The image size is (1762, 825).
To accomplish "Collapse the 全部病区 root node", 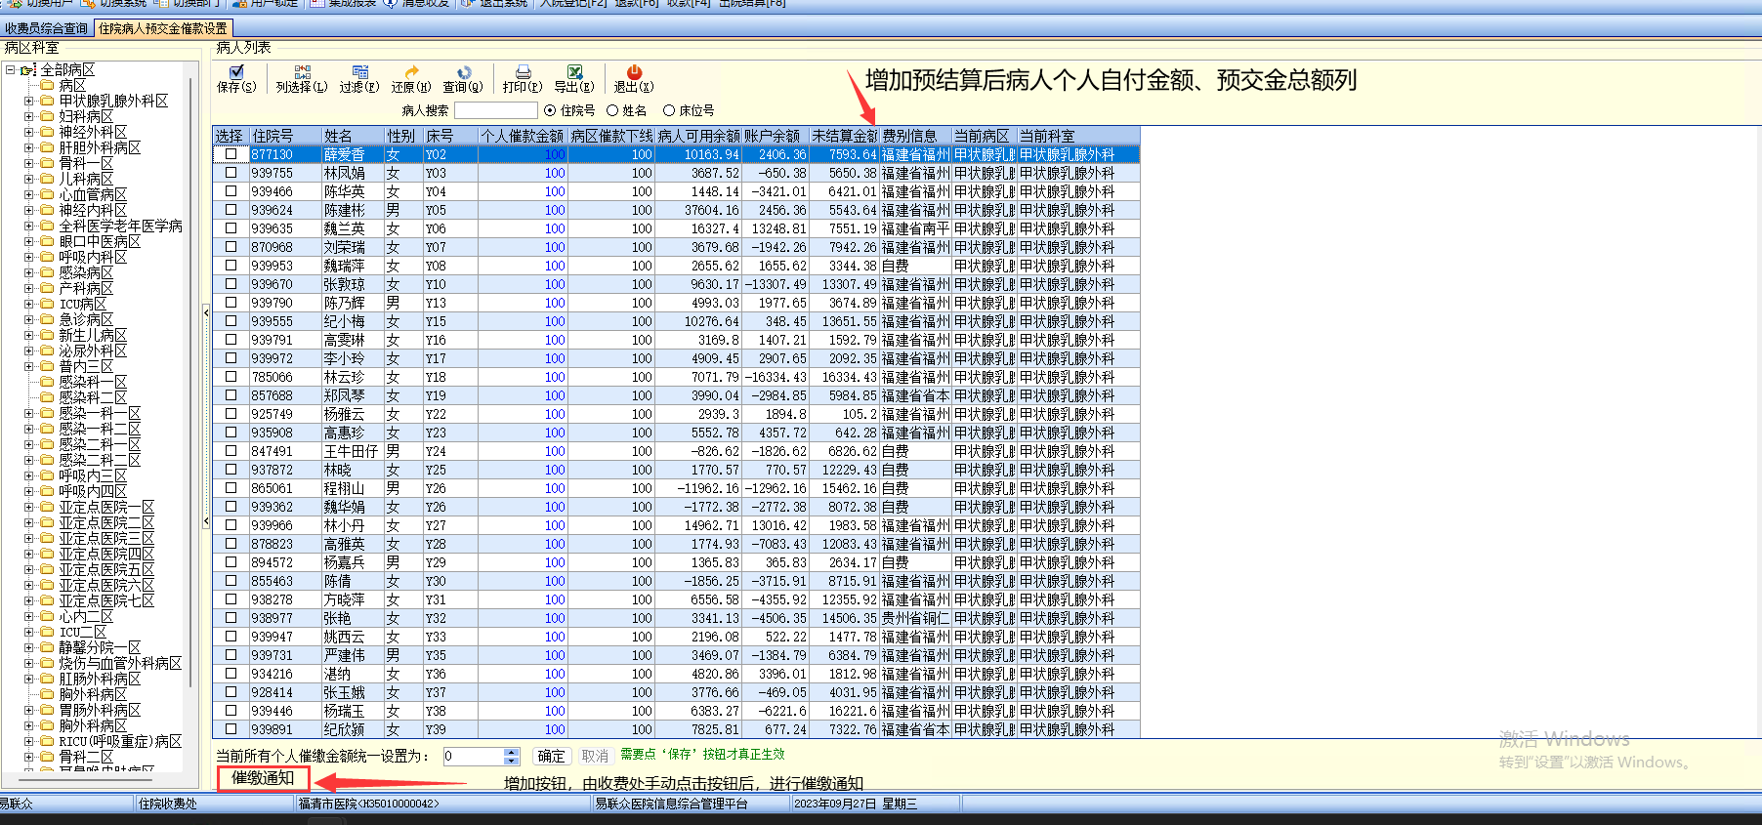I will [x=11, y=70].
